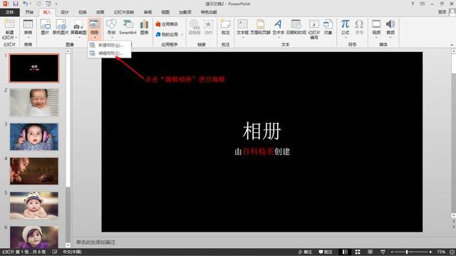
Task: Toggle Comments (批注) pane in status bar
Action: tap(326, 252)
